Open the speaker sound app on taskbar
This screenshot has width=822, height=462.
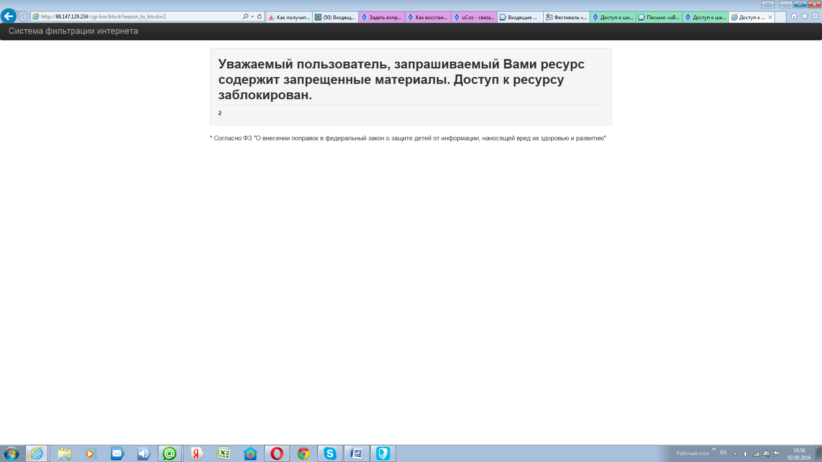point(144,453)
